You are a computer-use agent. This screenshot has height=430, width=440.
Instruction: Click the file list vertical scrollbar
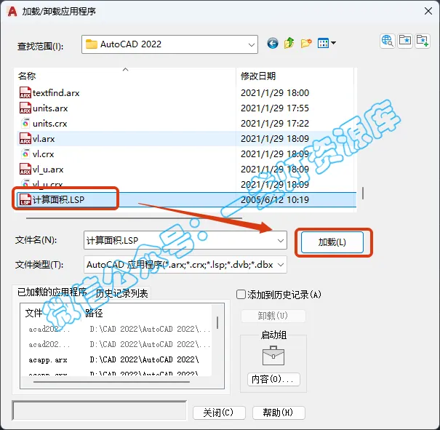[x=363, y=194]
